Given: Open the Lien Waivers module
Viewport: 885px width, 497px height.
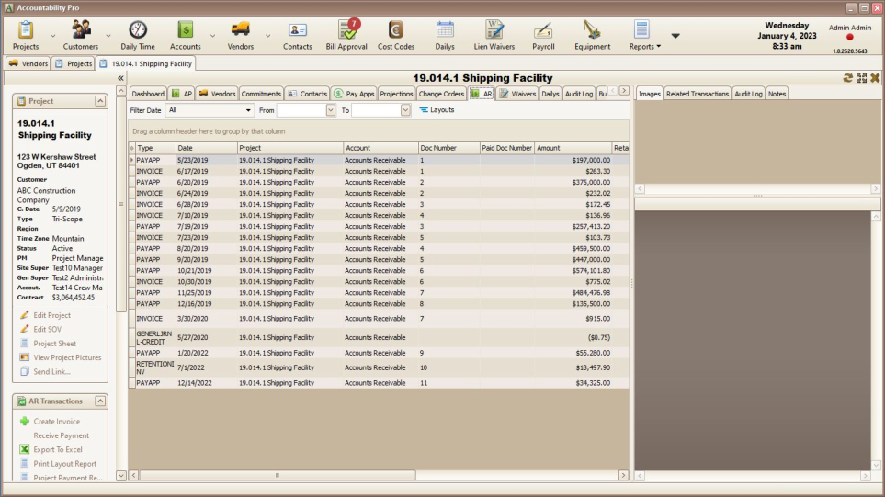Looking at the screenshot, I should [494, 33].
